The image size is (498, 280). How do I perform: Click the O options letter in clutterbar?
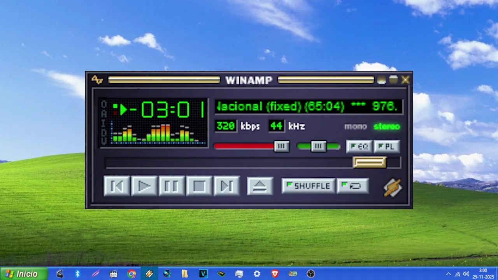click(x=104, y=104)
